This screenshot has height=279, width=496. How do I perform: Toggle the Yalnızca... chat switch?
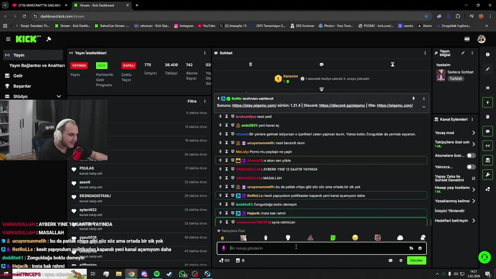[x=471, y=167]
